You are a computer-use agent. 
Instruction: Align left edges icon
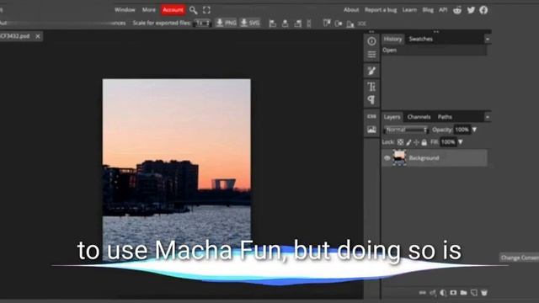click(x=273, y=24)
